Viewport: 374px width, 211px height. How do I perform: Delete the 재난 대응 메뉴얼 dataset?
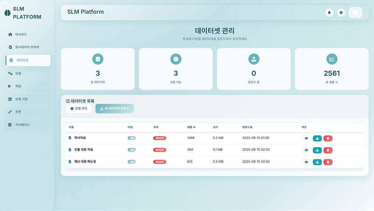(328, 162)
